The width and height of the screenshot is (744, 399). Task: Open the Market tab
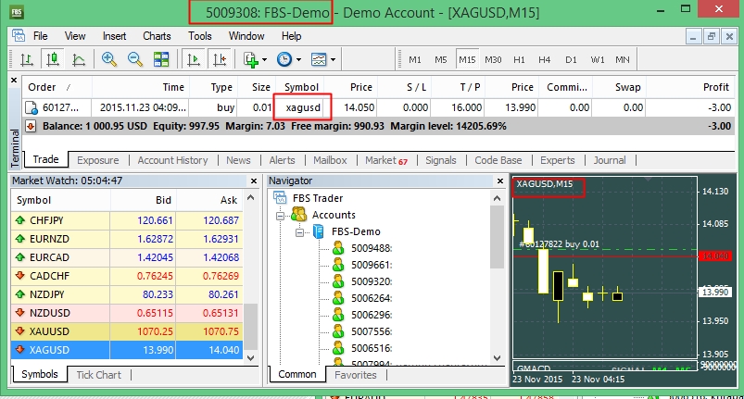pyautogui.click(x=385, y=160)
